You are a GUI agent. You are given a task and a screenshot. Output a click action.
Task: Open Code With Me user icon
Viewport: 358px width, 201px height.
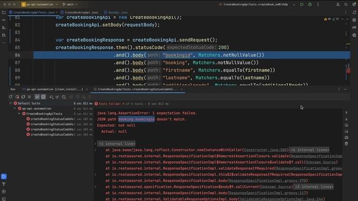point(338,4)
